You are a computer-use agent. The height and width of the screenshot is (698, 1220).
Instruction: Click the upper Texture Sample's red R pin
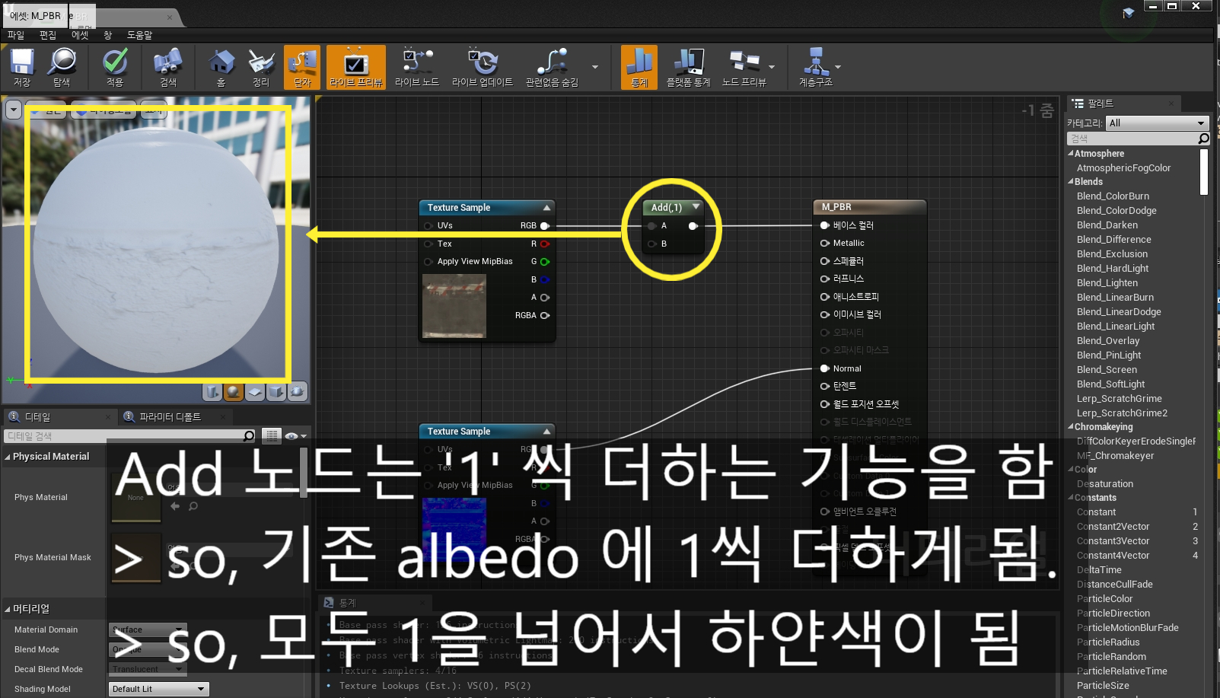(x=544, y=244)
